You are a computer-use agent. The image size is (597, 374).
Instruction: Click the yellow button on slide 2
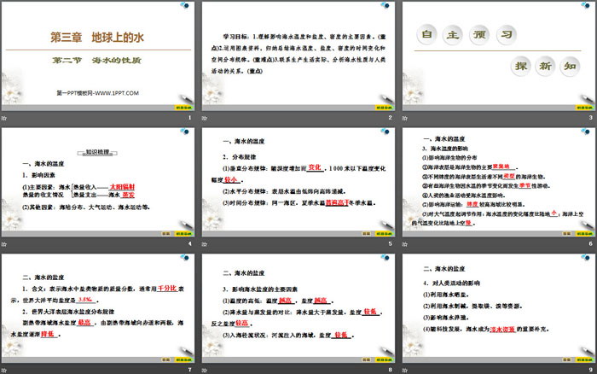(384, 108)
